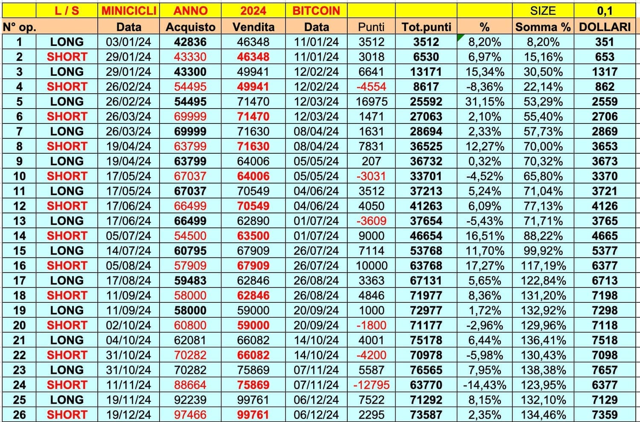Click the total points cell 73587
Image resolution: width=640 pixels, height=422 pixels.
tap(426, 414)
